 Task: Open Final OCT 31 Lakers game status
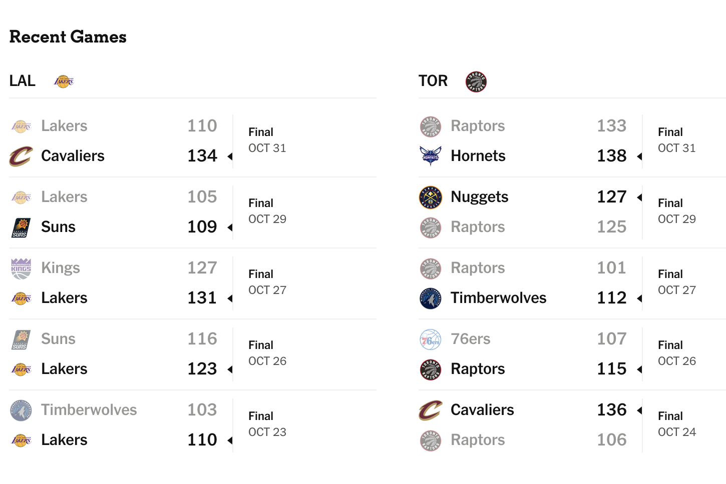tap(267, 140)
